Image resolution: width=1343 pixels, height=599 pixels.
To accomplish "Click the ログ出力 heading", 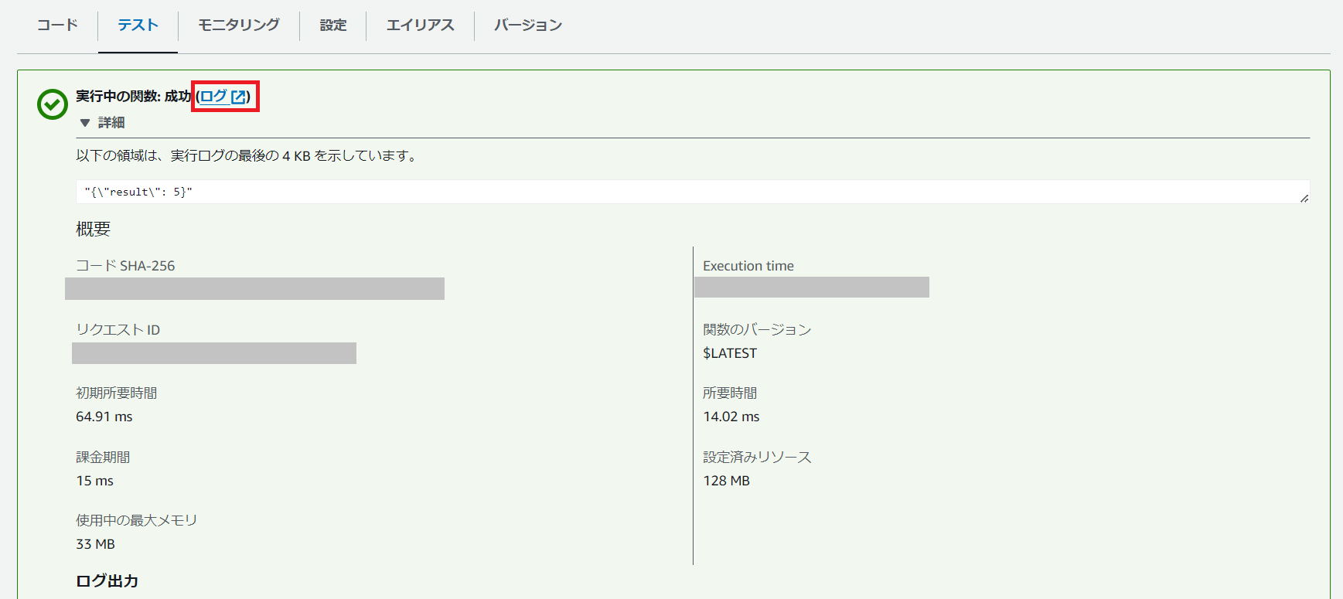I will click(107, 581).
